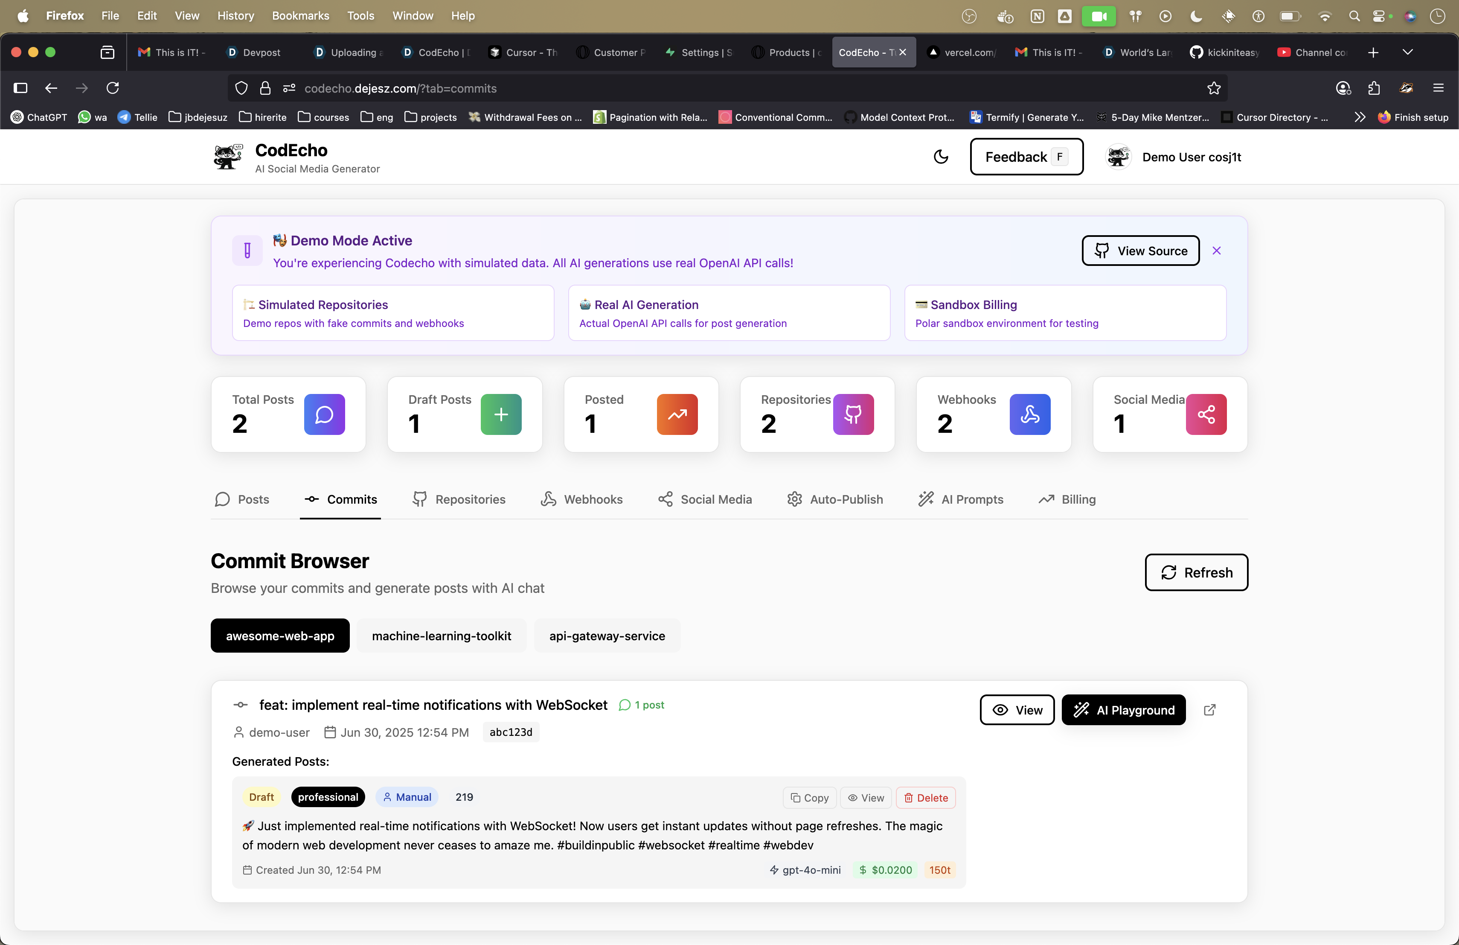Expand Firefox list all tabs chevron
Image resolution: width=1459 pixels, height=945 pixels.
[1407, 52]
